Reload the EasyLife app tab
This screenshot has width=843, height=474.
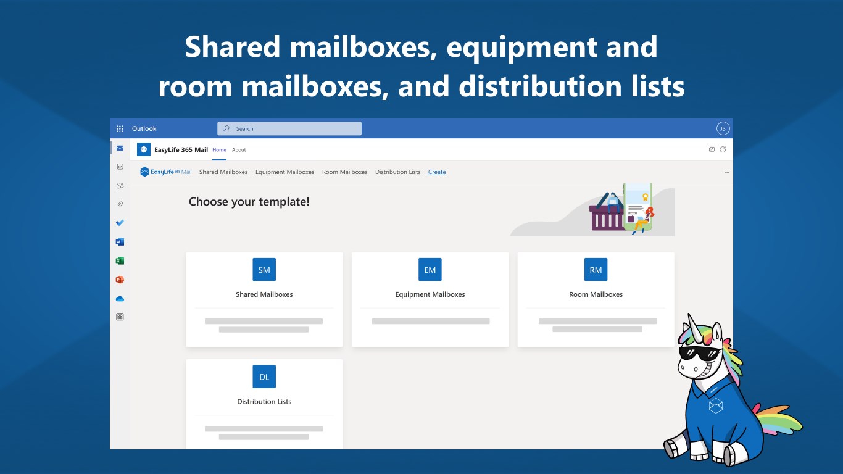[x=723, y=149]
